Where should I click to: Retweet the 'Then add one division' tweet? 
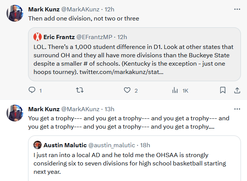[x=80, y=90]
